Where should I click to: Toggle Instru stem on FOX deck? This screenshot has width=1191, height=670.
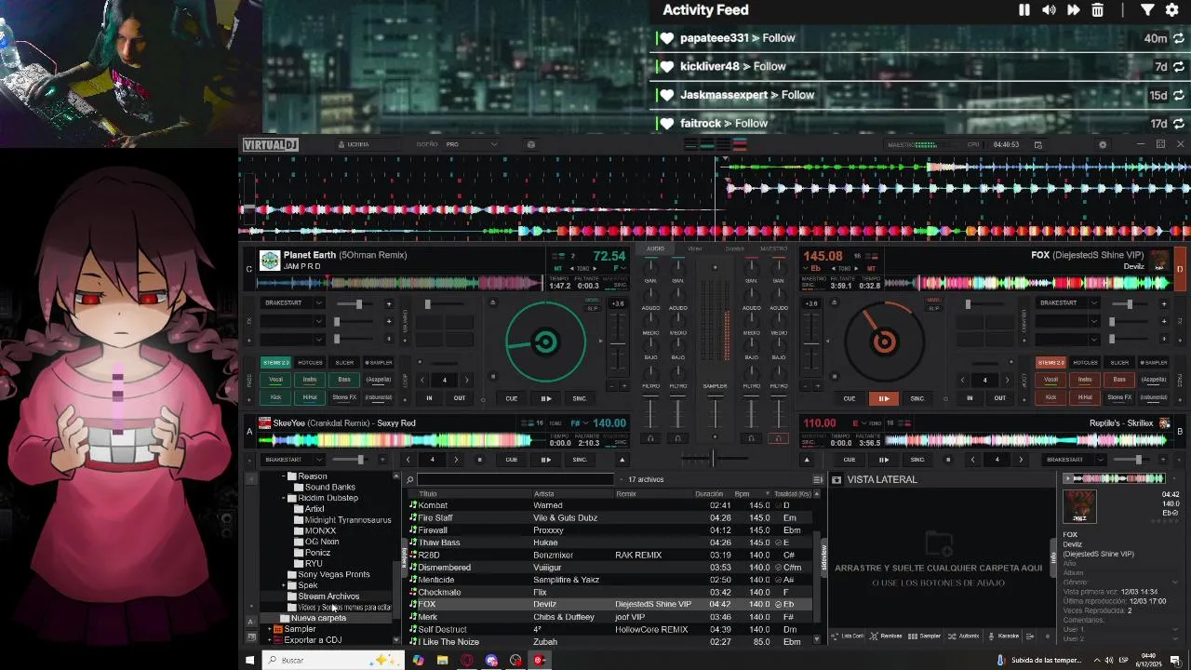click(1085, 380)
